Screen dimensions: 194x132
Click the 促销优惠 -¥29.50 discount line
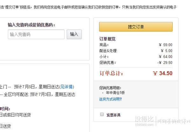(136, 62)
